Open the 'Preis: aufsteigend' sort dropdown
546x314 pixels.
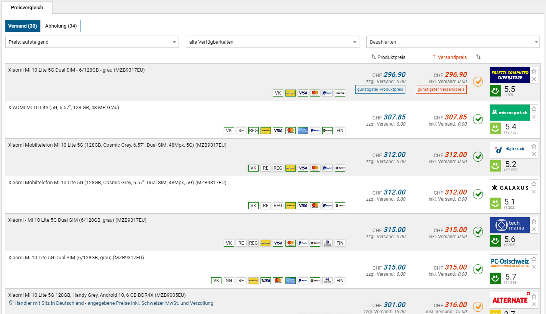92,42
